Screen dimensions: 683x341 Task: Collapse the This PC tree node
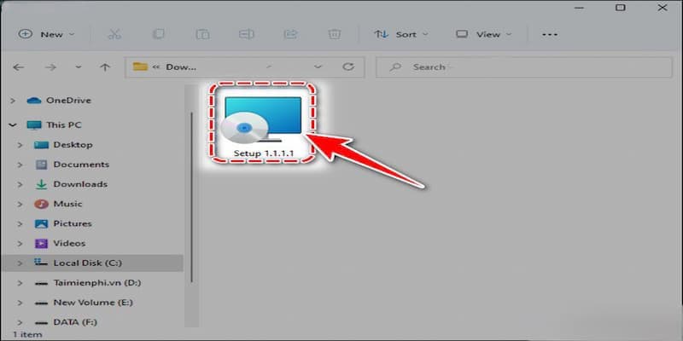pyautogui.click(x=11, y=124)
